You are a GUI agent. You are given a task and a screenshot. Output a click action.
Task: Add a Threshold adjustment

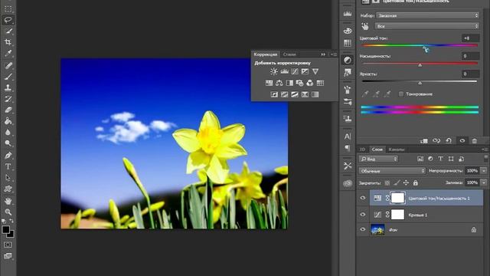[295, 94]
